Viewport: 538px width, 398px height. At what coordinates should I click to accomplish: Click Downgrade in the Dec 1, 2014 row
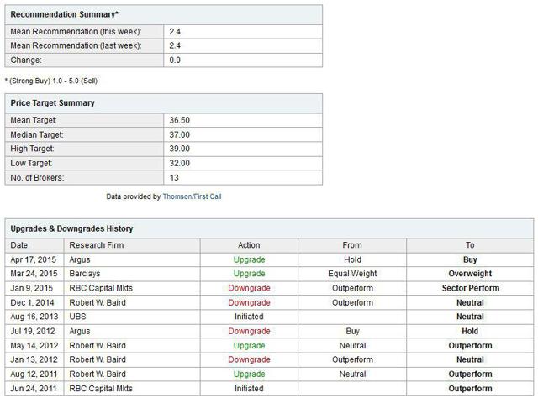[x=249, y=303]
